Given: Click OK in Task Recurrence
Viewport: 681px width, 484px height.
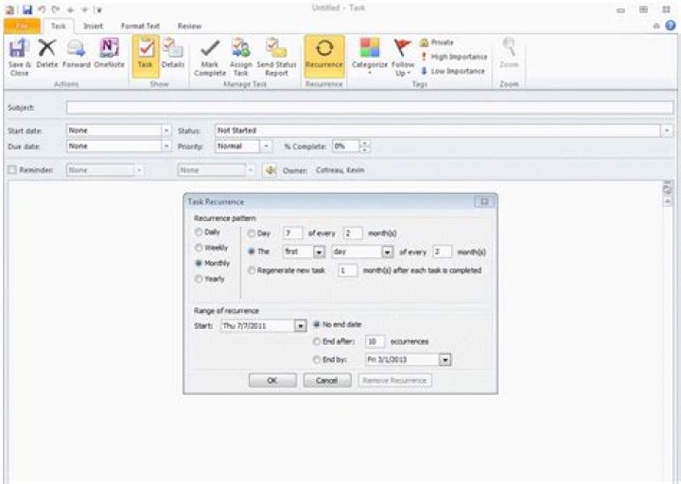Looking at the screenshot, I should pyautogui.click(x=272, y=381).
